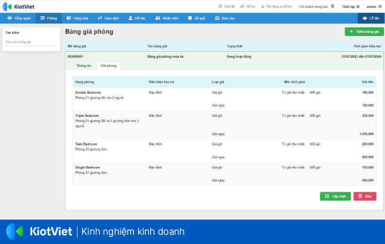Screen dimensions: 385x244
Task: Open the Sổ quỹ menu
Action: point(196,18)
